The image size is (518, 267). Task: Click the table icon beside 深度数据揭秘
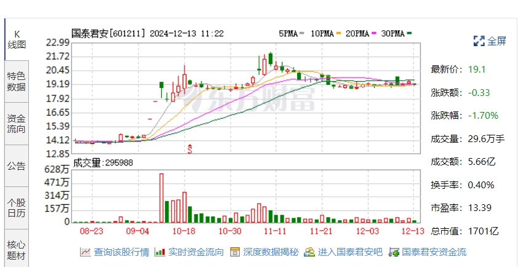point(235,252)
